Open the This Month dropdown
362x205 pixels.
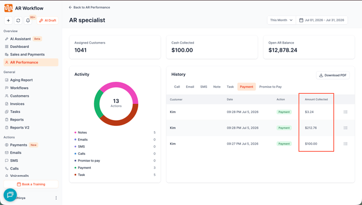click(x=281, y=20)
